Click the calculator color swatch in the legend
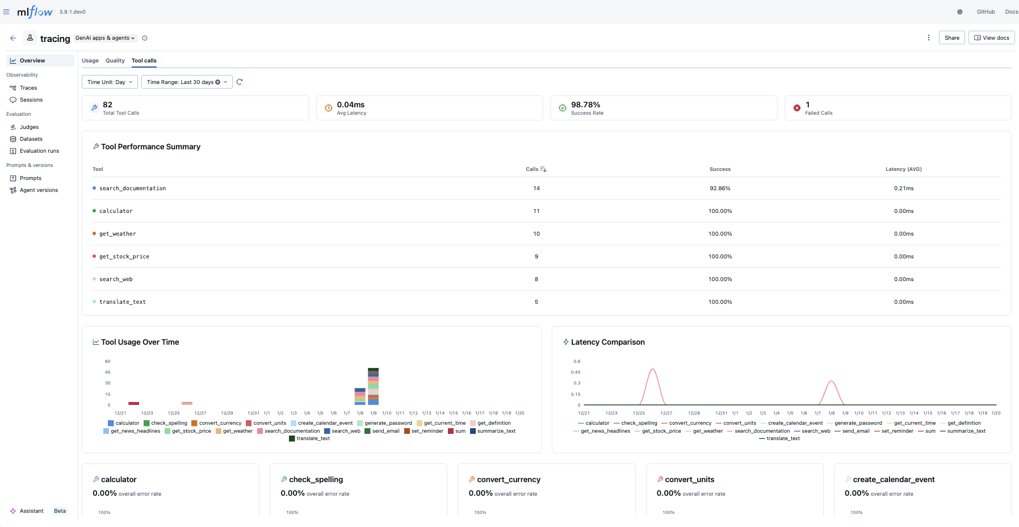The width and height of the screenshot is (1019, 527). (110, 423)
